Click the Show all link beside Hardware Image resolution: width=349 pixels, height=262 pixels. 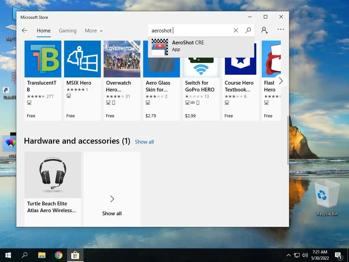(144, 142)
